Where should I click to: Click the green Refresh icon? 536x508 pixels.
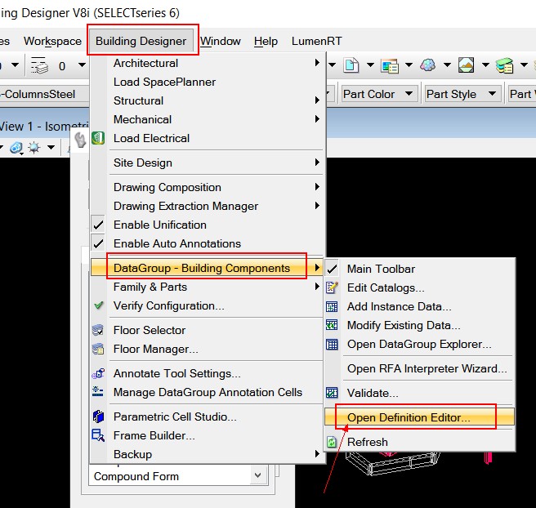(332, 442)
